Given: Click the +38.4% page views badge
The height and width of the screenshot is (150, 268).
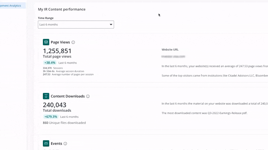Looking at the screenshot, I should pos(50,63).
